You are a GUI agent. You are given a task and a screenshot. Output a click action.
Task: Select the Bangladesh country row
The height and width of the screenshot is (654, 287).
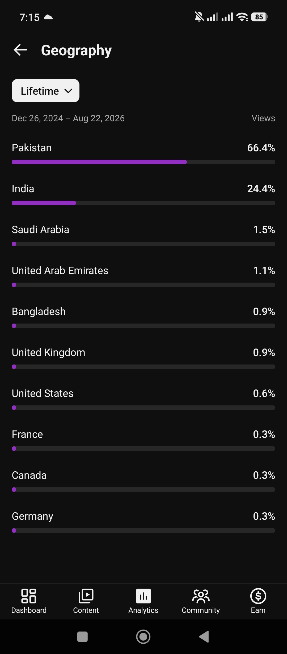click(x=143, y=317)
